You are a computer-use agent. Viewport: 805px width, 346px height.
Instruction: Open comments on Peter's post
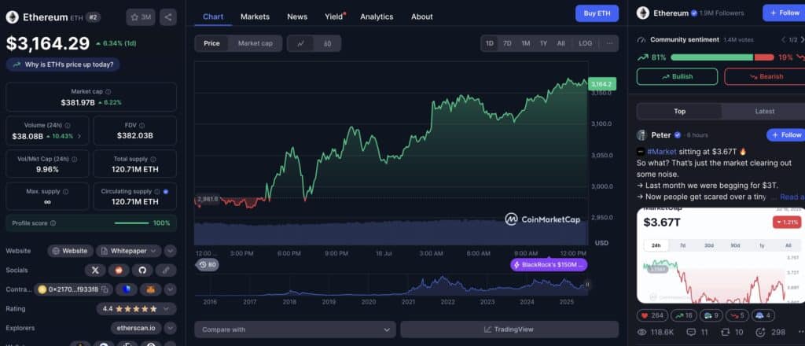coord(697,332)
